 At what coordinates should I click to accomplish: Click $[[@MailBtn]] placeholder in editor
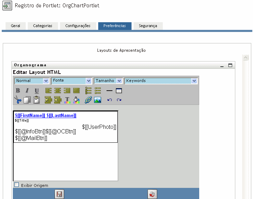pos(31,138)
